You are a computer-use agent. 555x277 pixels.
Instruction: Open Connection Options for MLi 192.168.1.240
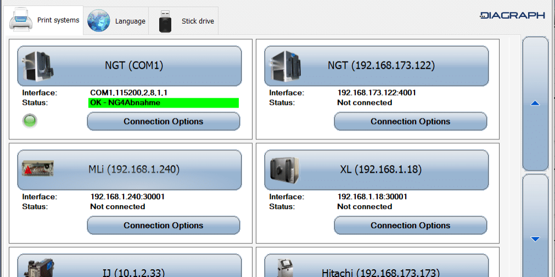[x=164, y=225]
